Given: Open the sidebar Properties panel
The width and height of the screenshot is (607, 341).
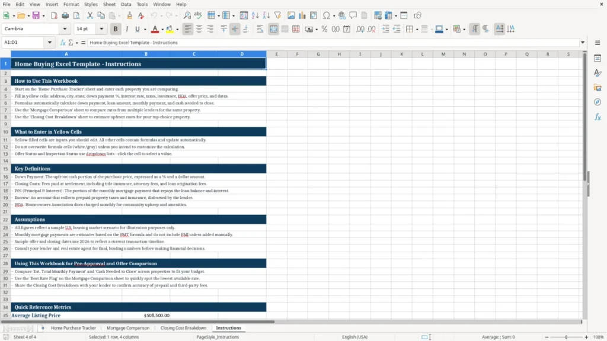Looking at the screenshot, I should point(598,58).
